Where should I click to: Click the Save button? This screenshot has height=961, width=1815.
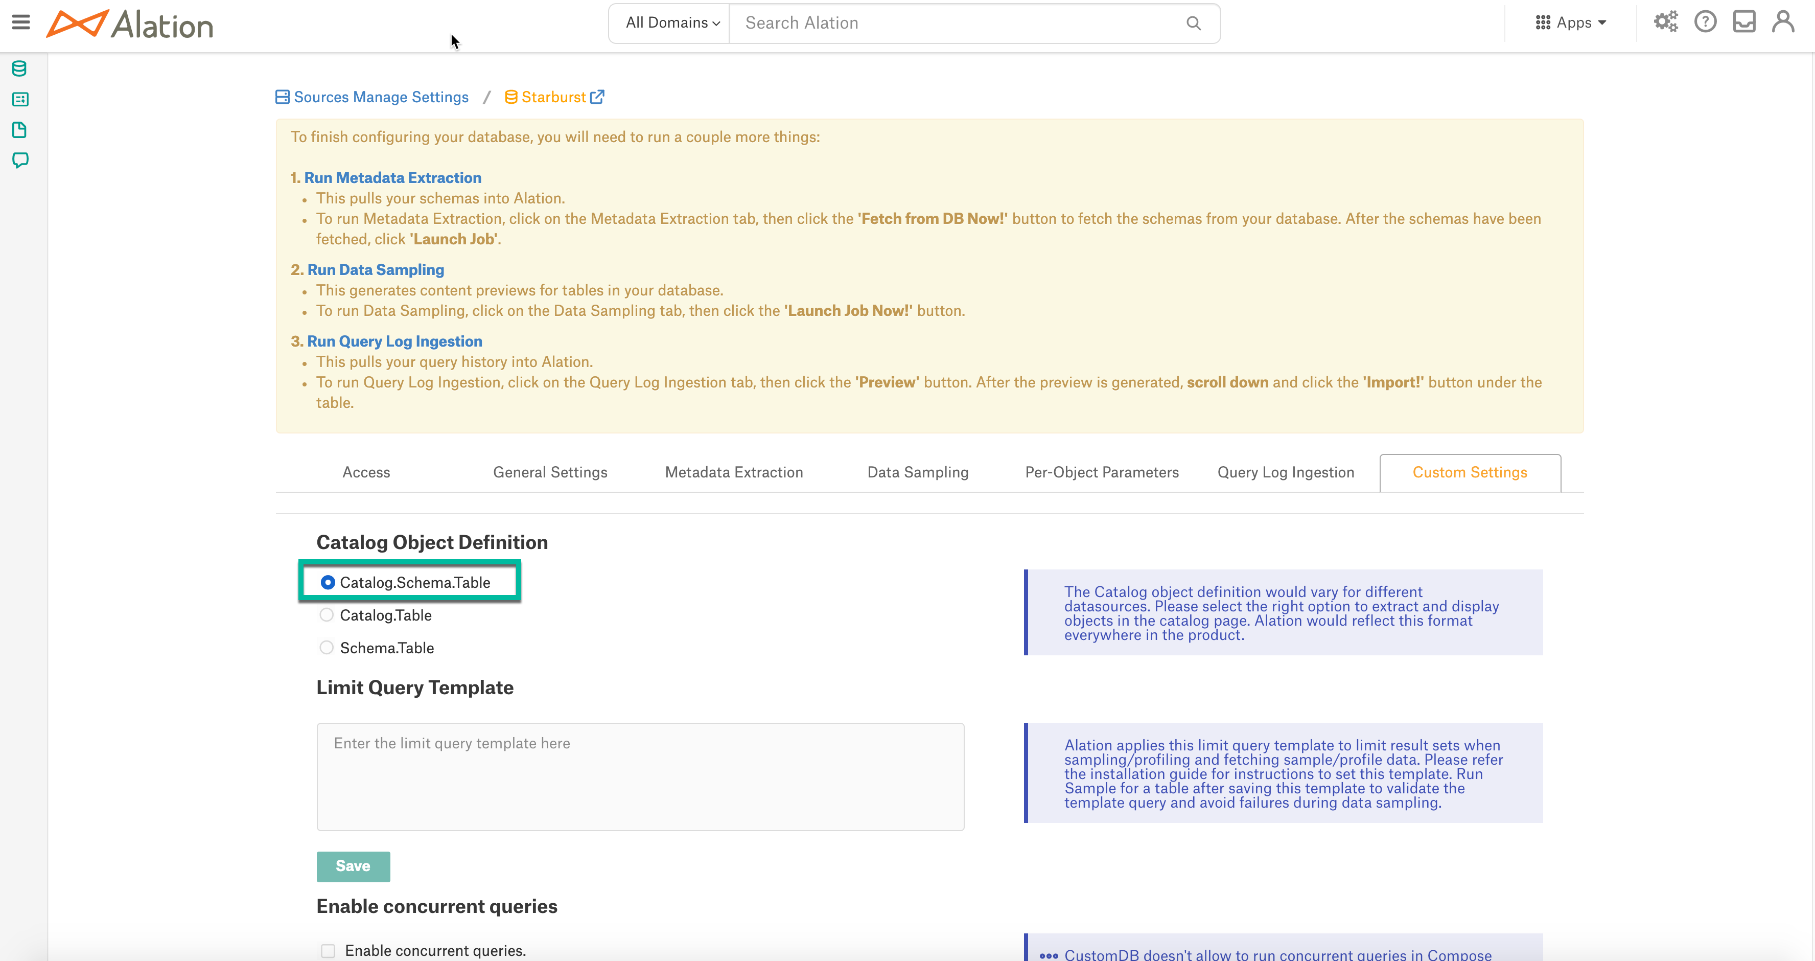(353, 866)
